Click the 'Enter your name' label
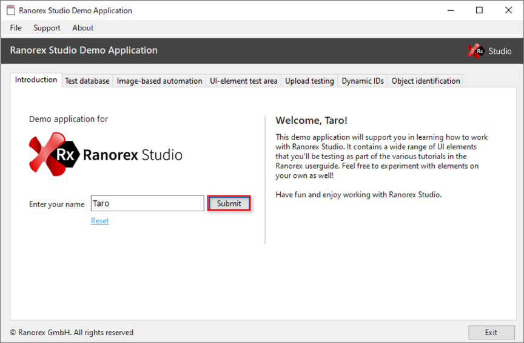Viewport: 524px width, 343px height. point(57,204)
